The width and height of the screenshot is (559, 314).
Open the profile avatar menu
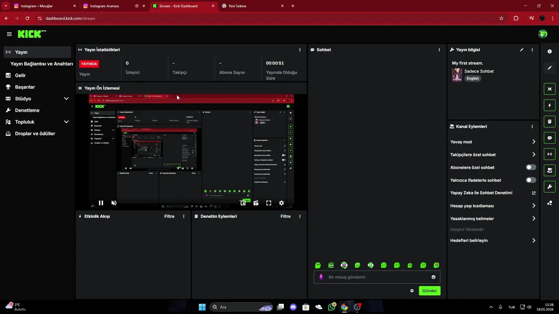coord(543,34)
